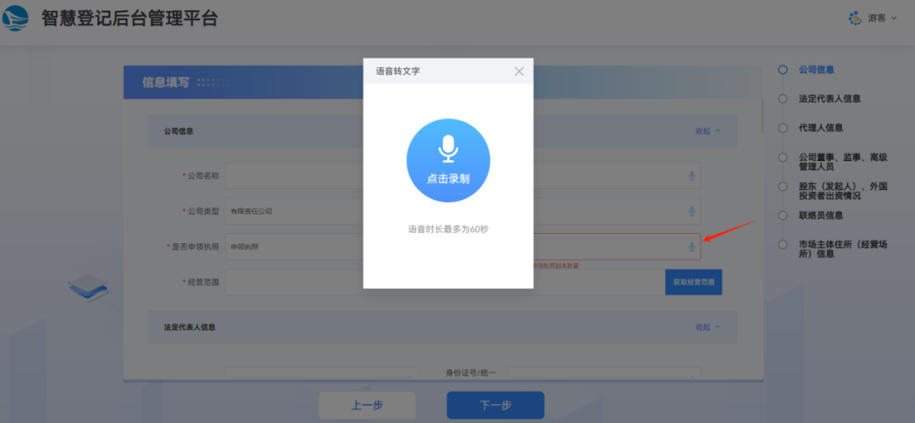Click the 获取经营范围 button
This screenshot has height=423, width=915.
coord(693,282)
